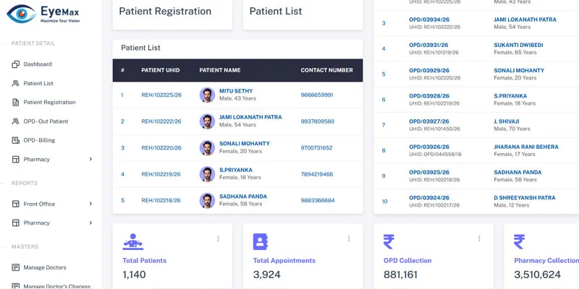Open options menu on Total Patients card
The height and width of the screenshot is (289, 579).
pos(219,238)
